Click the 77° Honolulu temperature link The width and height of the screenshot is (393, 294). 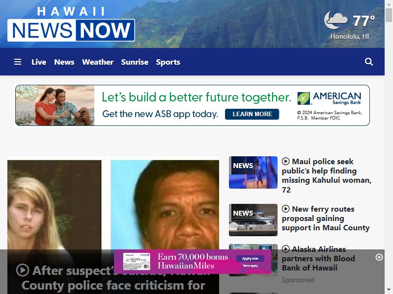364,21
